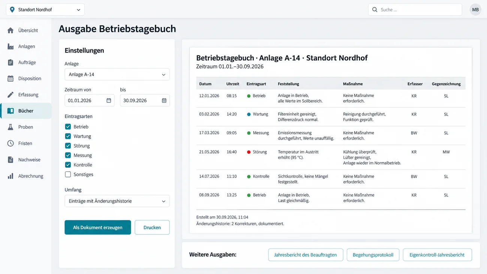Click the factory icon beside Anlagen
The width and height of the screenshot is (487, 274).
click(x=10, y=46)
